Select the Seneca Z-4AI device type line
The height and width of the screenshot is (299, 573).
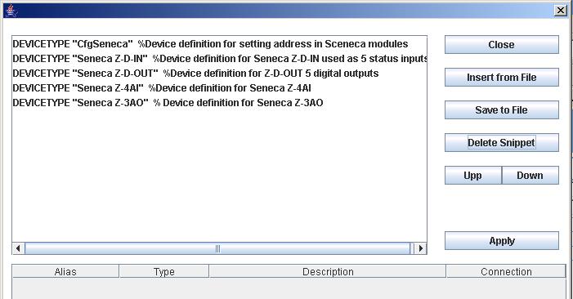pyautogui.click(x=219, y=88)
